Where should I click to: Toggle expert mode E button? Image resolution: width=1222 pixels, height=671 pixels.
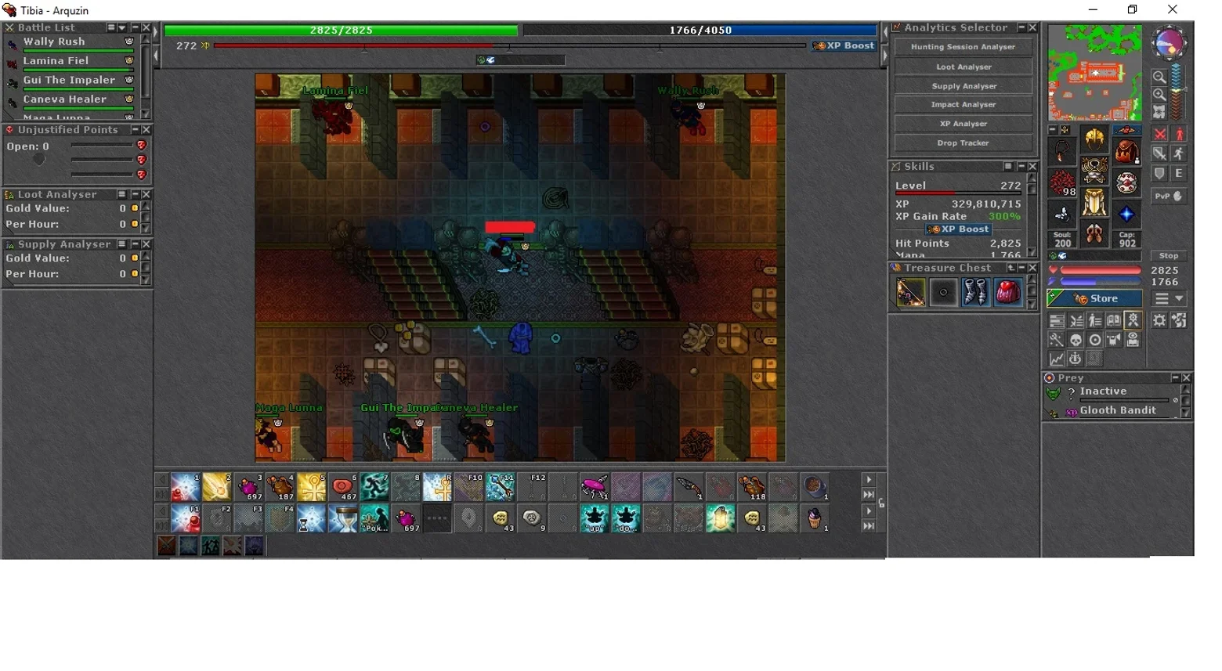click(1179, 174)
